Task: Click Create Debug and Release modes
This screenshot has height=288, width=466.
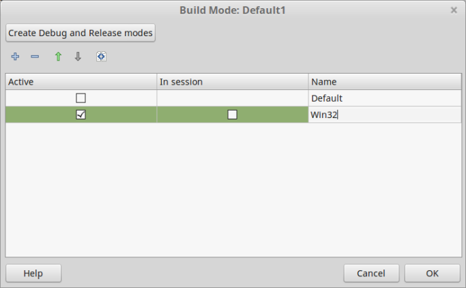Action: (x=81, y=33)
